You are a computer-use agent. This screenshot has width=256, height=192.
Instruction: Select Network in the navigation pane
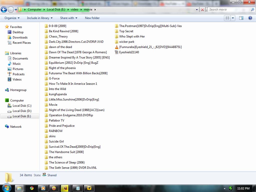point(16,127)
